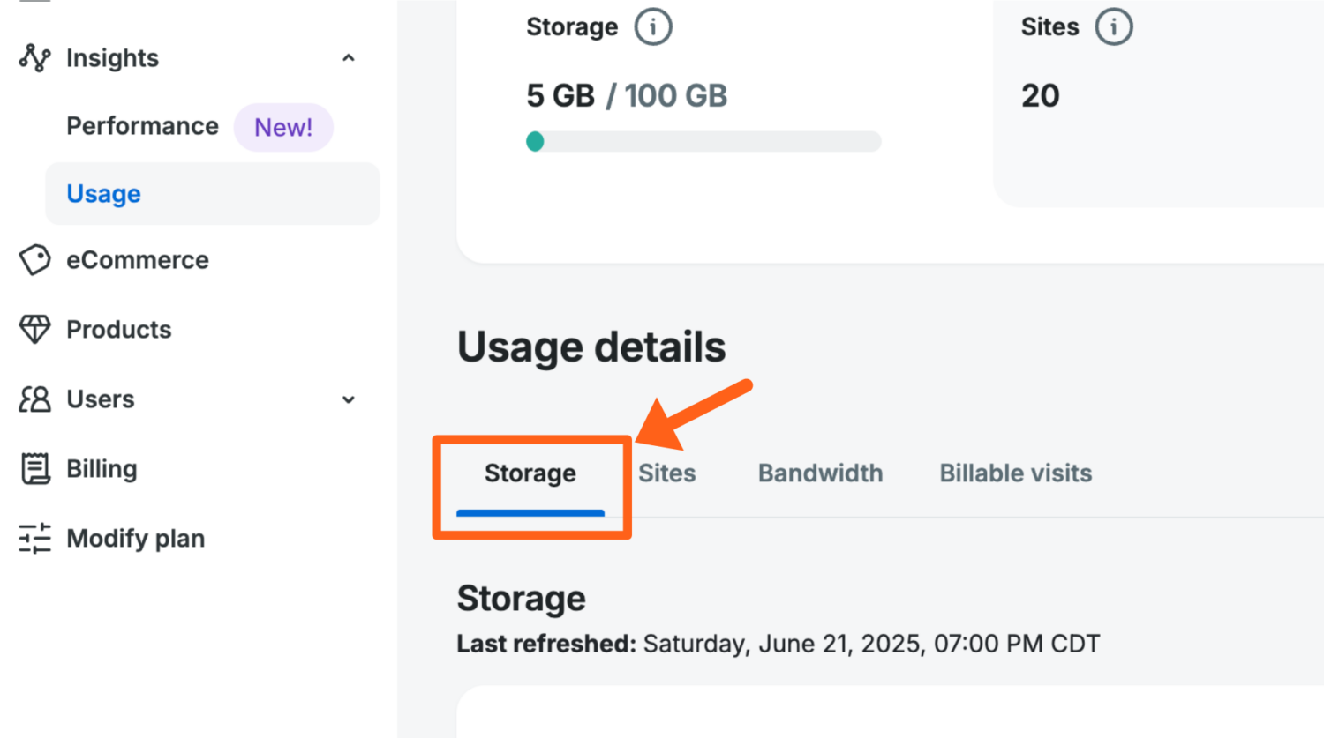This screenshot has width=1324, height=738.
Task: Open Users via its people icon
Action: [x=34, y=399]
